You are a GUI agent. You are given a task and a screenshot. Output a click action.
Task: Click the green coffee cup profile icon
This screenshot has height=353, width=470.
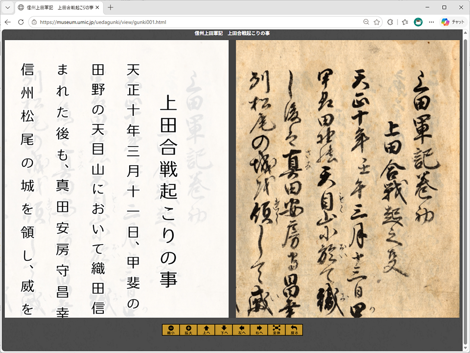pyautogui.click(x=418, y=22)
